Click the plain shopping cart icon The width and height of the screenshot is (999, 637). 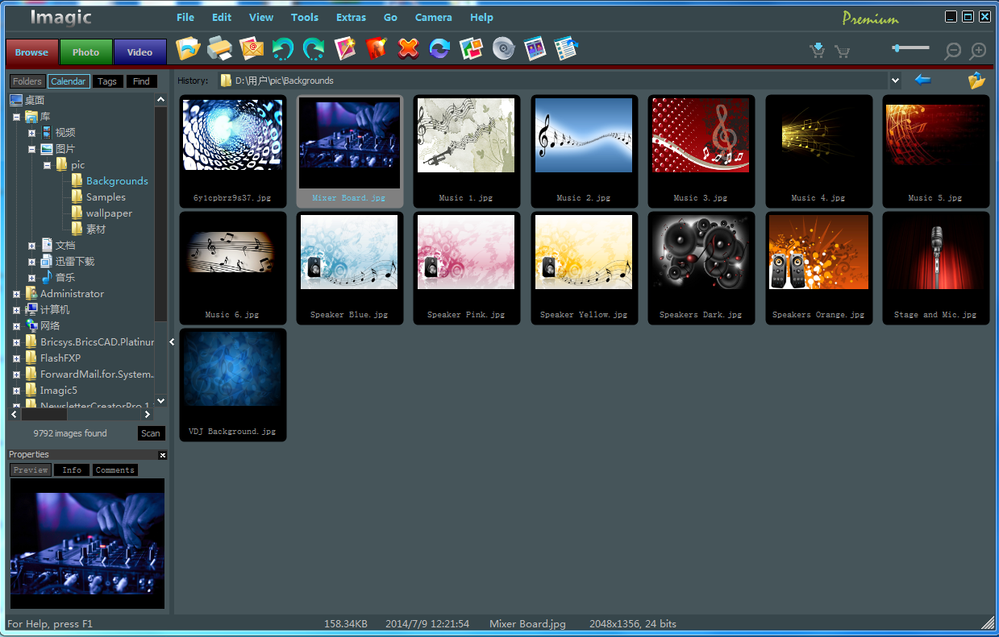843,52
